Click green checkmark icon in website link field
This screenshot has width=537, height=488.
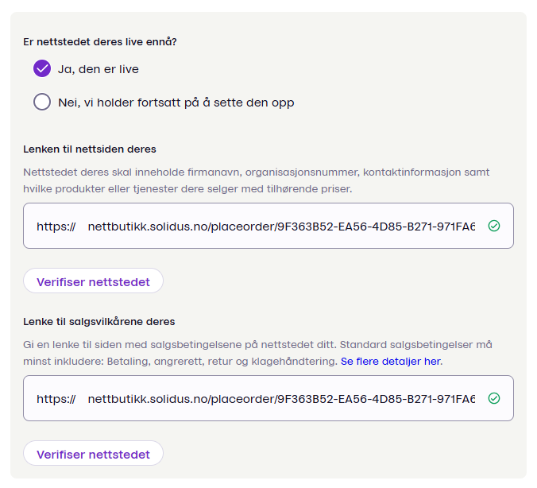tap(494, 226)
